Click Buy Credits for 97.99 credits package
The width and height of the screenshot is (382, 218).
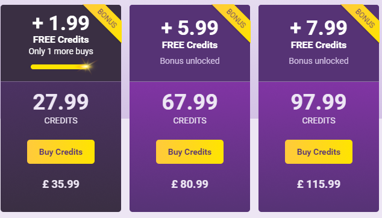(x=319, y=152)
